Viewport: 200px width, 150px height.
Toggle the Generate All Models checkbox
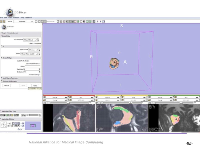pyautogui.click(x=40, y=63)
